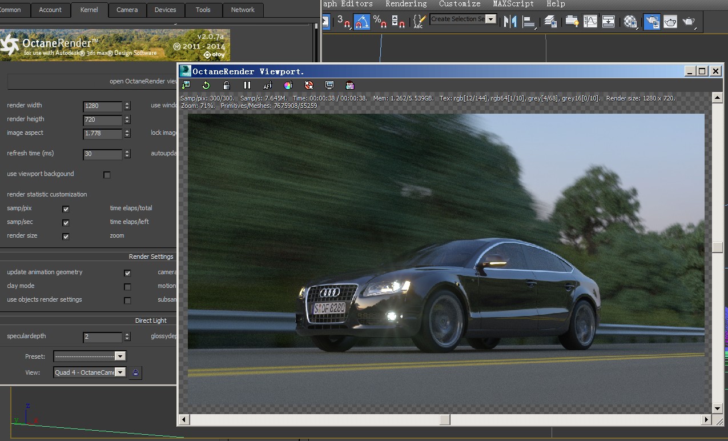Collapse the Render Settings rollout header

pyautogui.click(x=89, y=256)
